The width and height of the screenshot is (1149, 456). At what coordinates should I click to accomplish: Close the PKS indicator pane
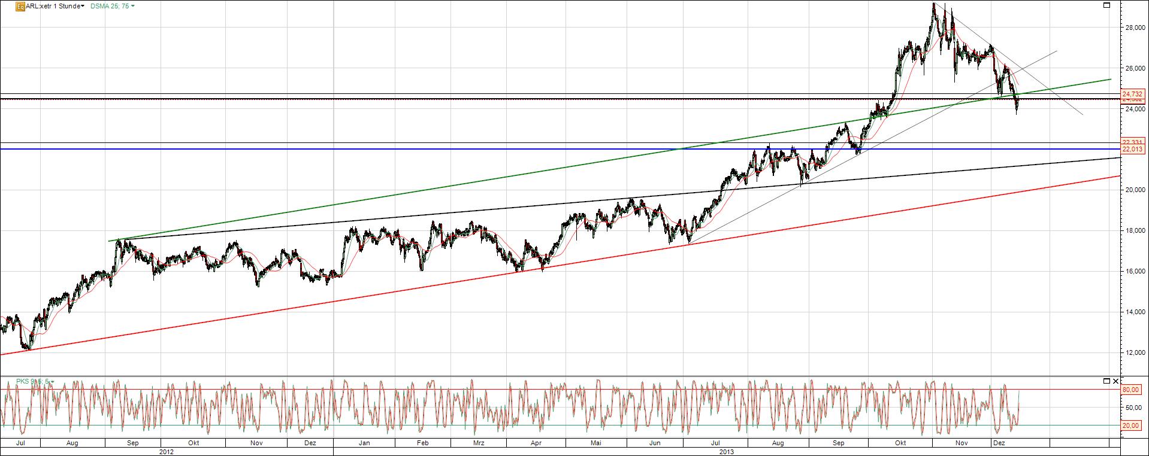[1115, 381]
